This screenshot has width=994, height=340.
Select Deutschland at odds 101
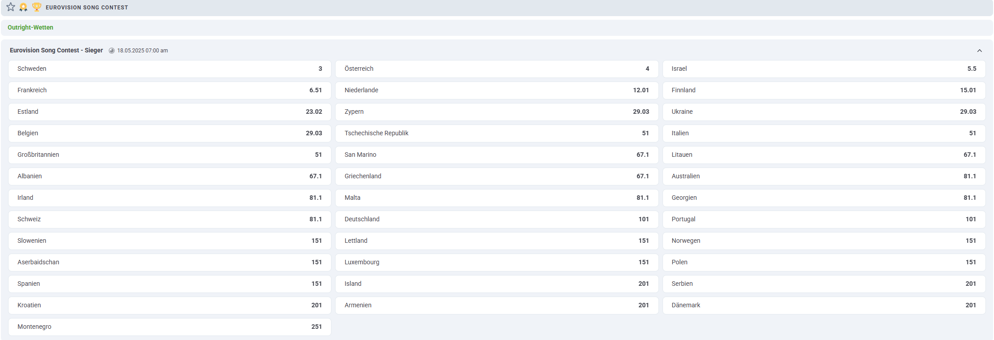(497, 219)
